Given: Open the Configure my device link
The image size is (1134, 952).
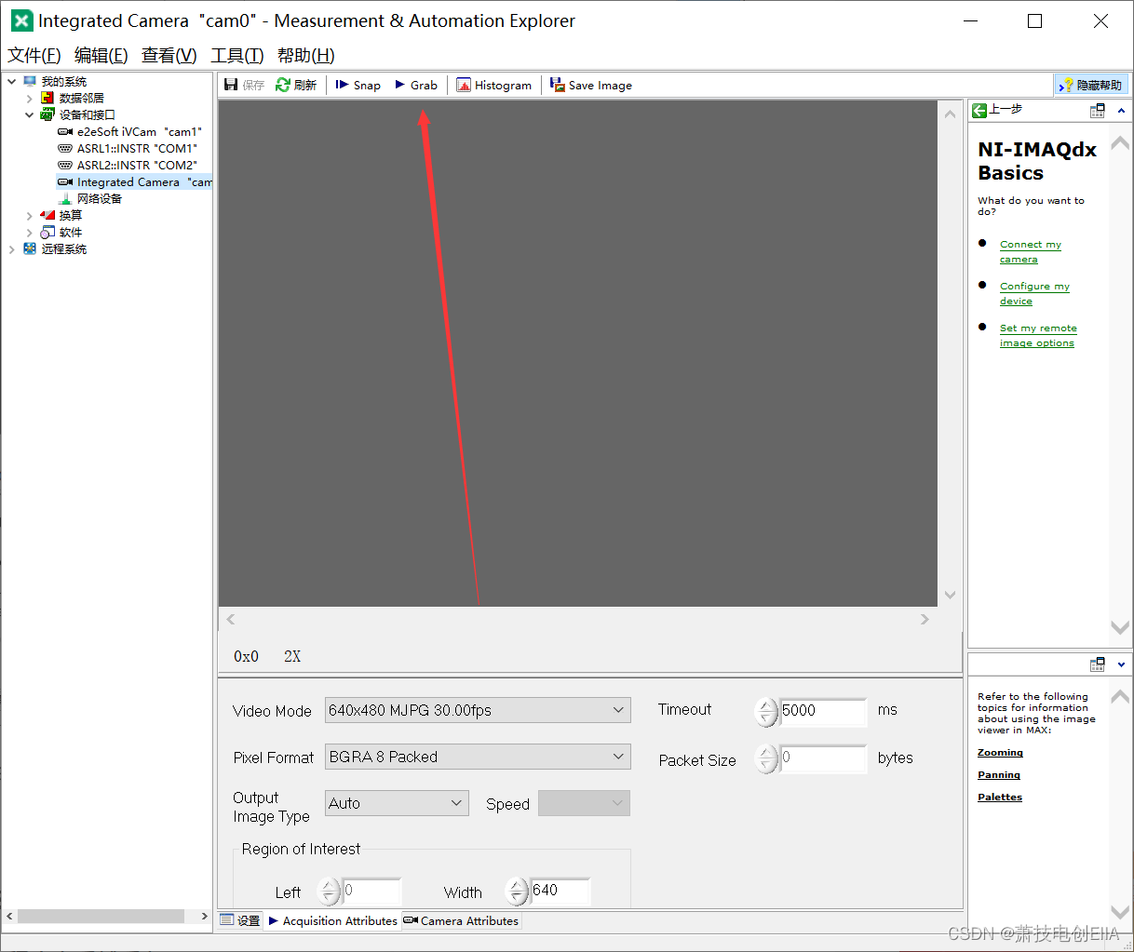Looking at the screenshot, I should tap(1034, 293).
